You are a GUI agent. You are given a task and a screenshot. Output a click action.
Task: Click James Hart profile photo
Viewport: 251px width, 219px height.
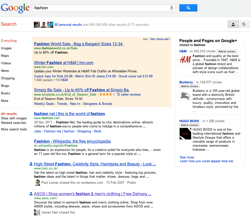pyautogui.click(x=37, y=212)
